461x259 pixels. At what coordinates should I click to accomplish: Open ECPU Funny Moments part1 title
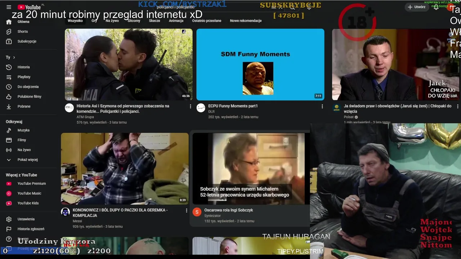[233, 106]
